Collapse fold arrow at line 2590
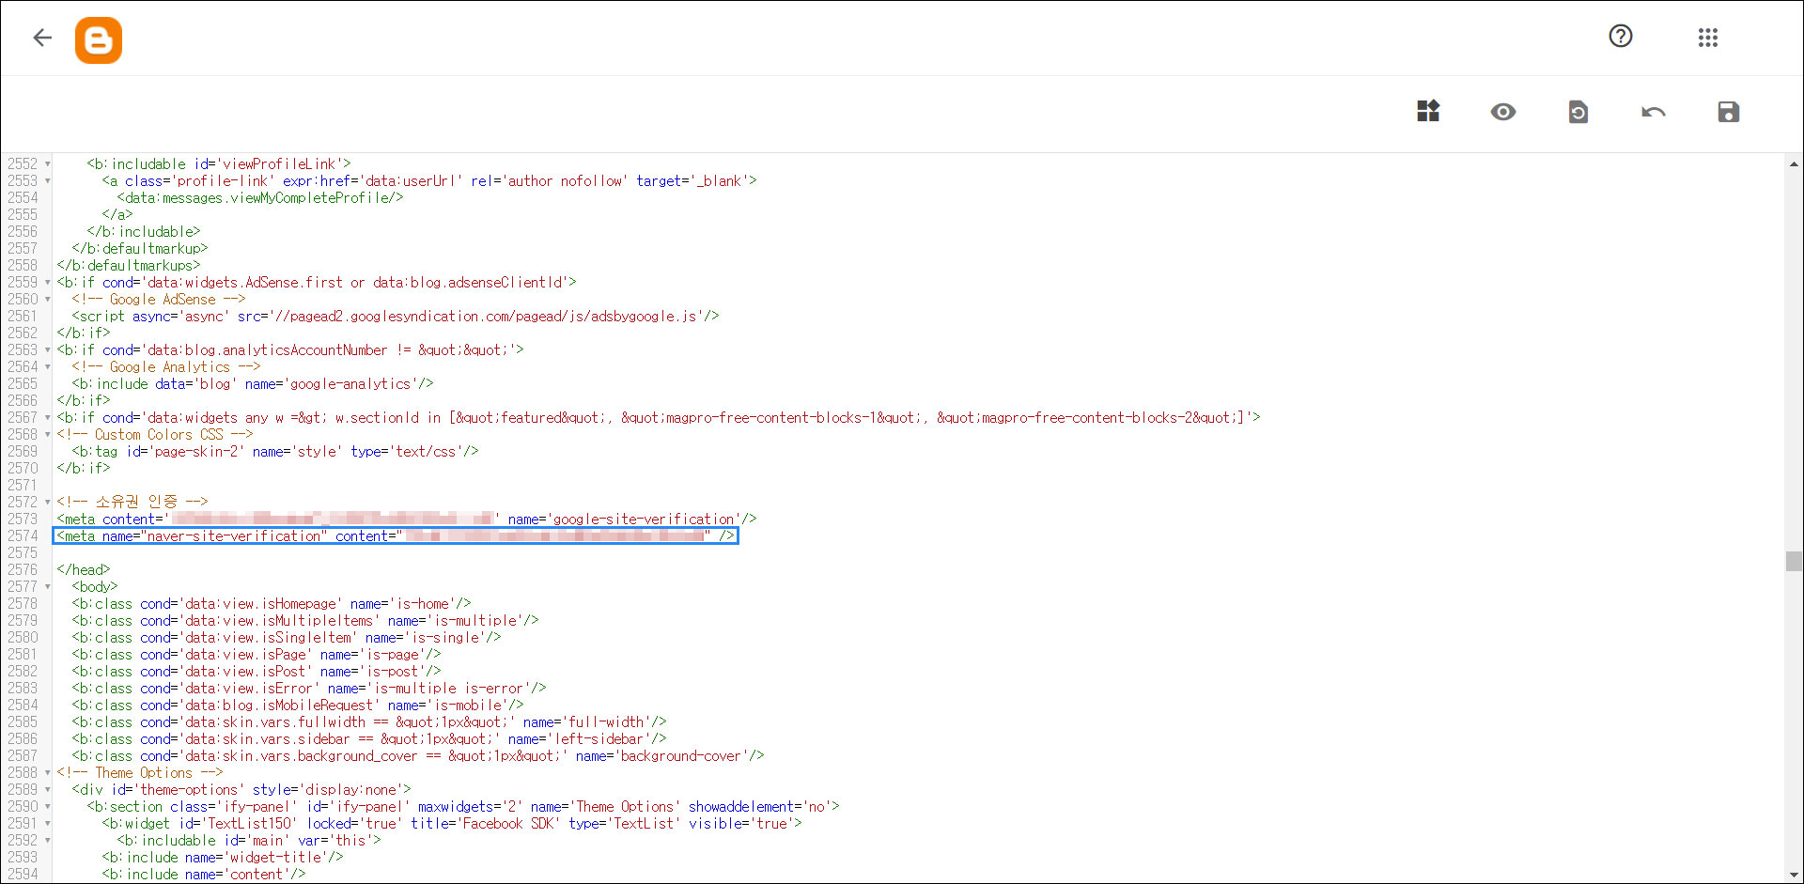 pyautogui.click(x=47, y=806)
